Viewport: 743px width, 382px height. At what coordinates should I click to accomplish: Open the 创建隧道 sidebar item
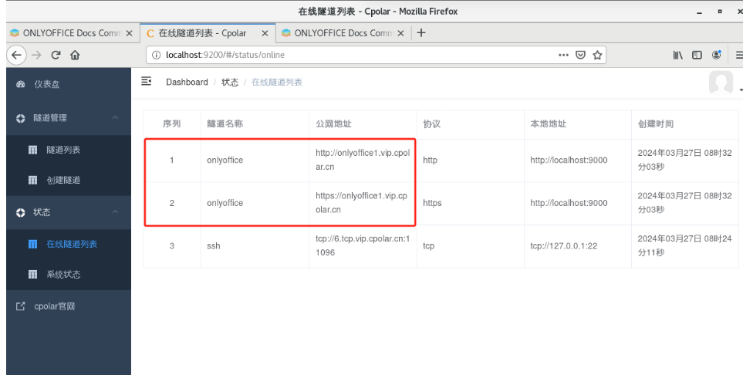63,181
